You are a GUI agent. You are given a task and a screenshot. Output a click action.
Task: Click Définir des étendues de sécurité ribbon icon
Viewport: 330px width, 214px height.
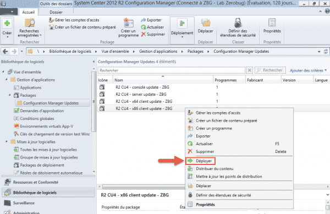(x=238, y=28)
